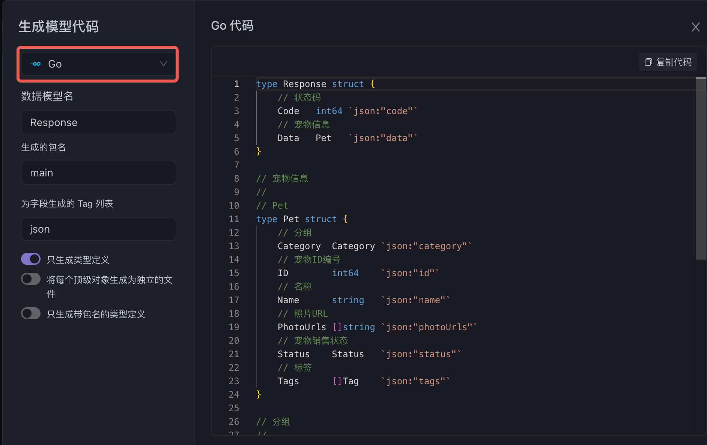Click the Name string code line
The width and height of the screenshot is (707, 445).
tap(364, 300)
